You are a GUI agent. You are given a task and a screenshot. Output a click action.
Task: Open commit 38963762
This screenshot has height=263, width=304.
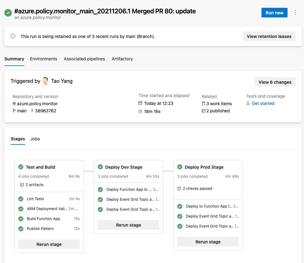(x=46, y=111)
